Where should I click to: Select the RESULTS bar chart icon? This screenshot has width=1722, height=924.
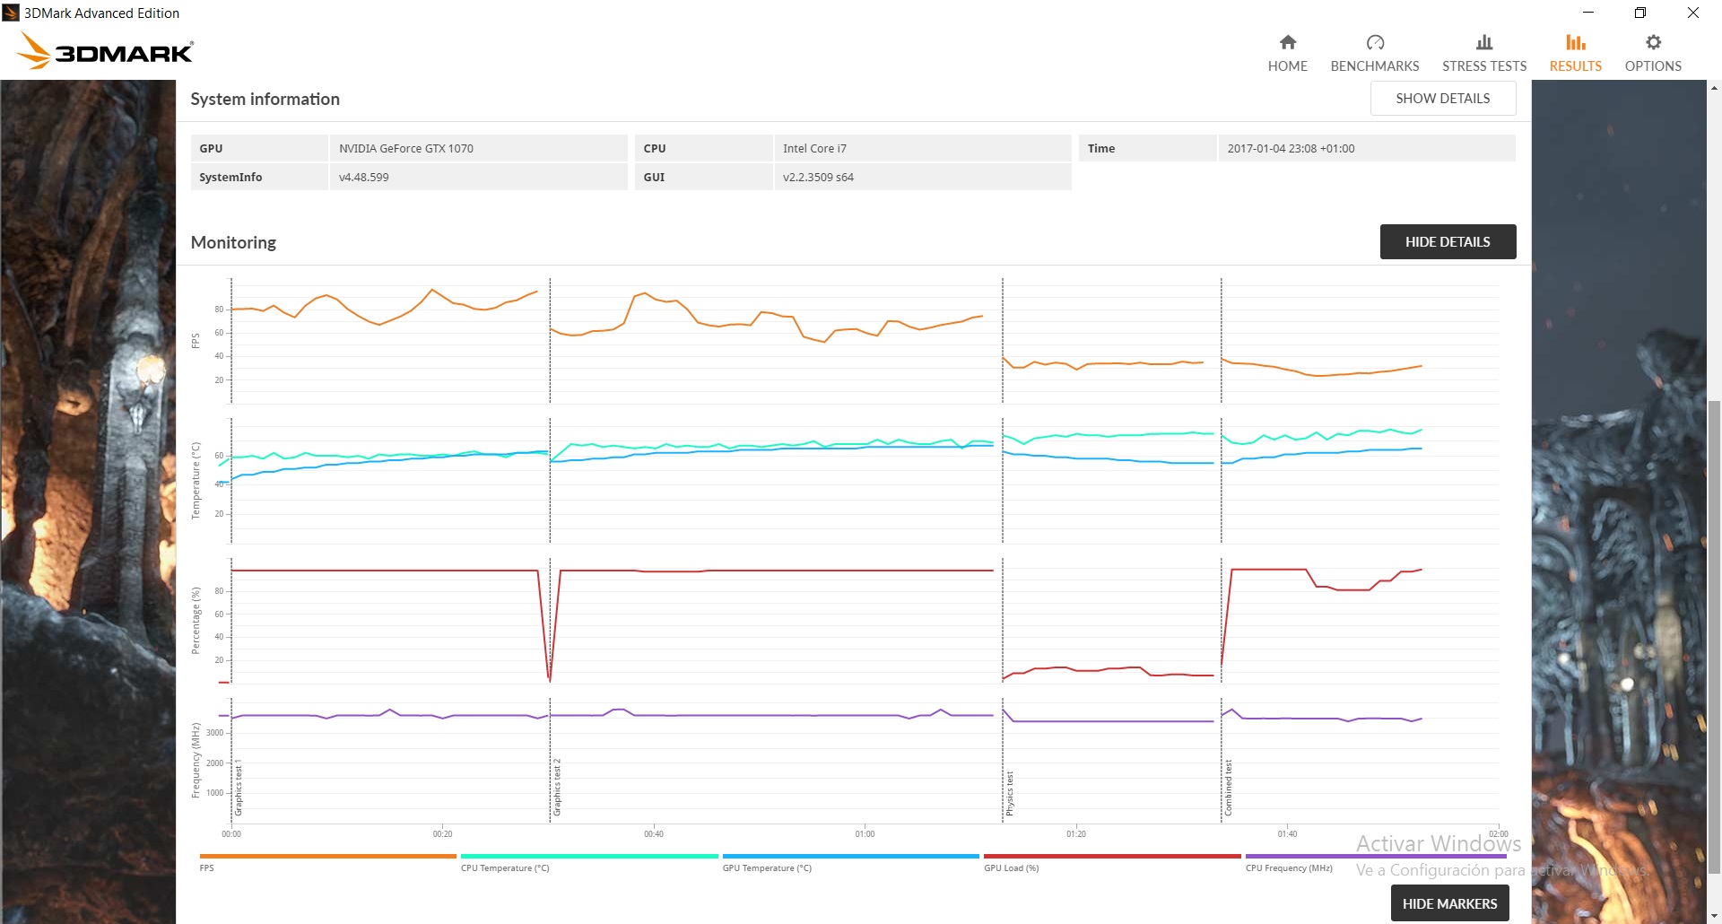point(1576,42)
